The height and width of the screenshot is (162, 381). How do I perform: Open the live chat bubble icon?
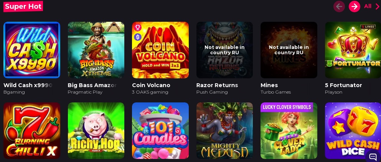tap(373, 157)
